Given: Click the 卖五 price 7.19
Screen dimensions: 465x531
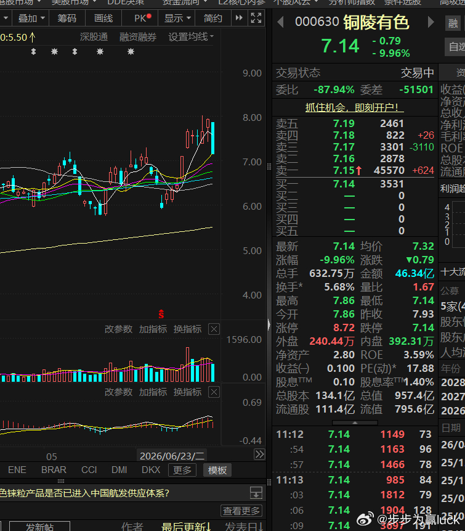Looking at the screenshot, I should (x=344, y=123).
